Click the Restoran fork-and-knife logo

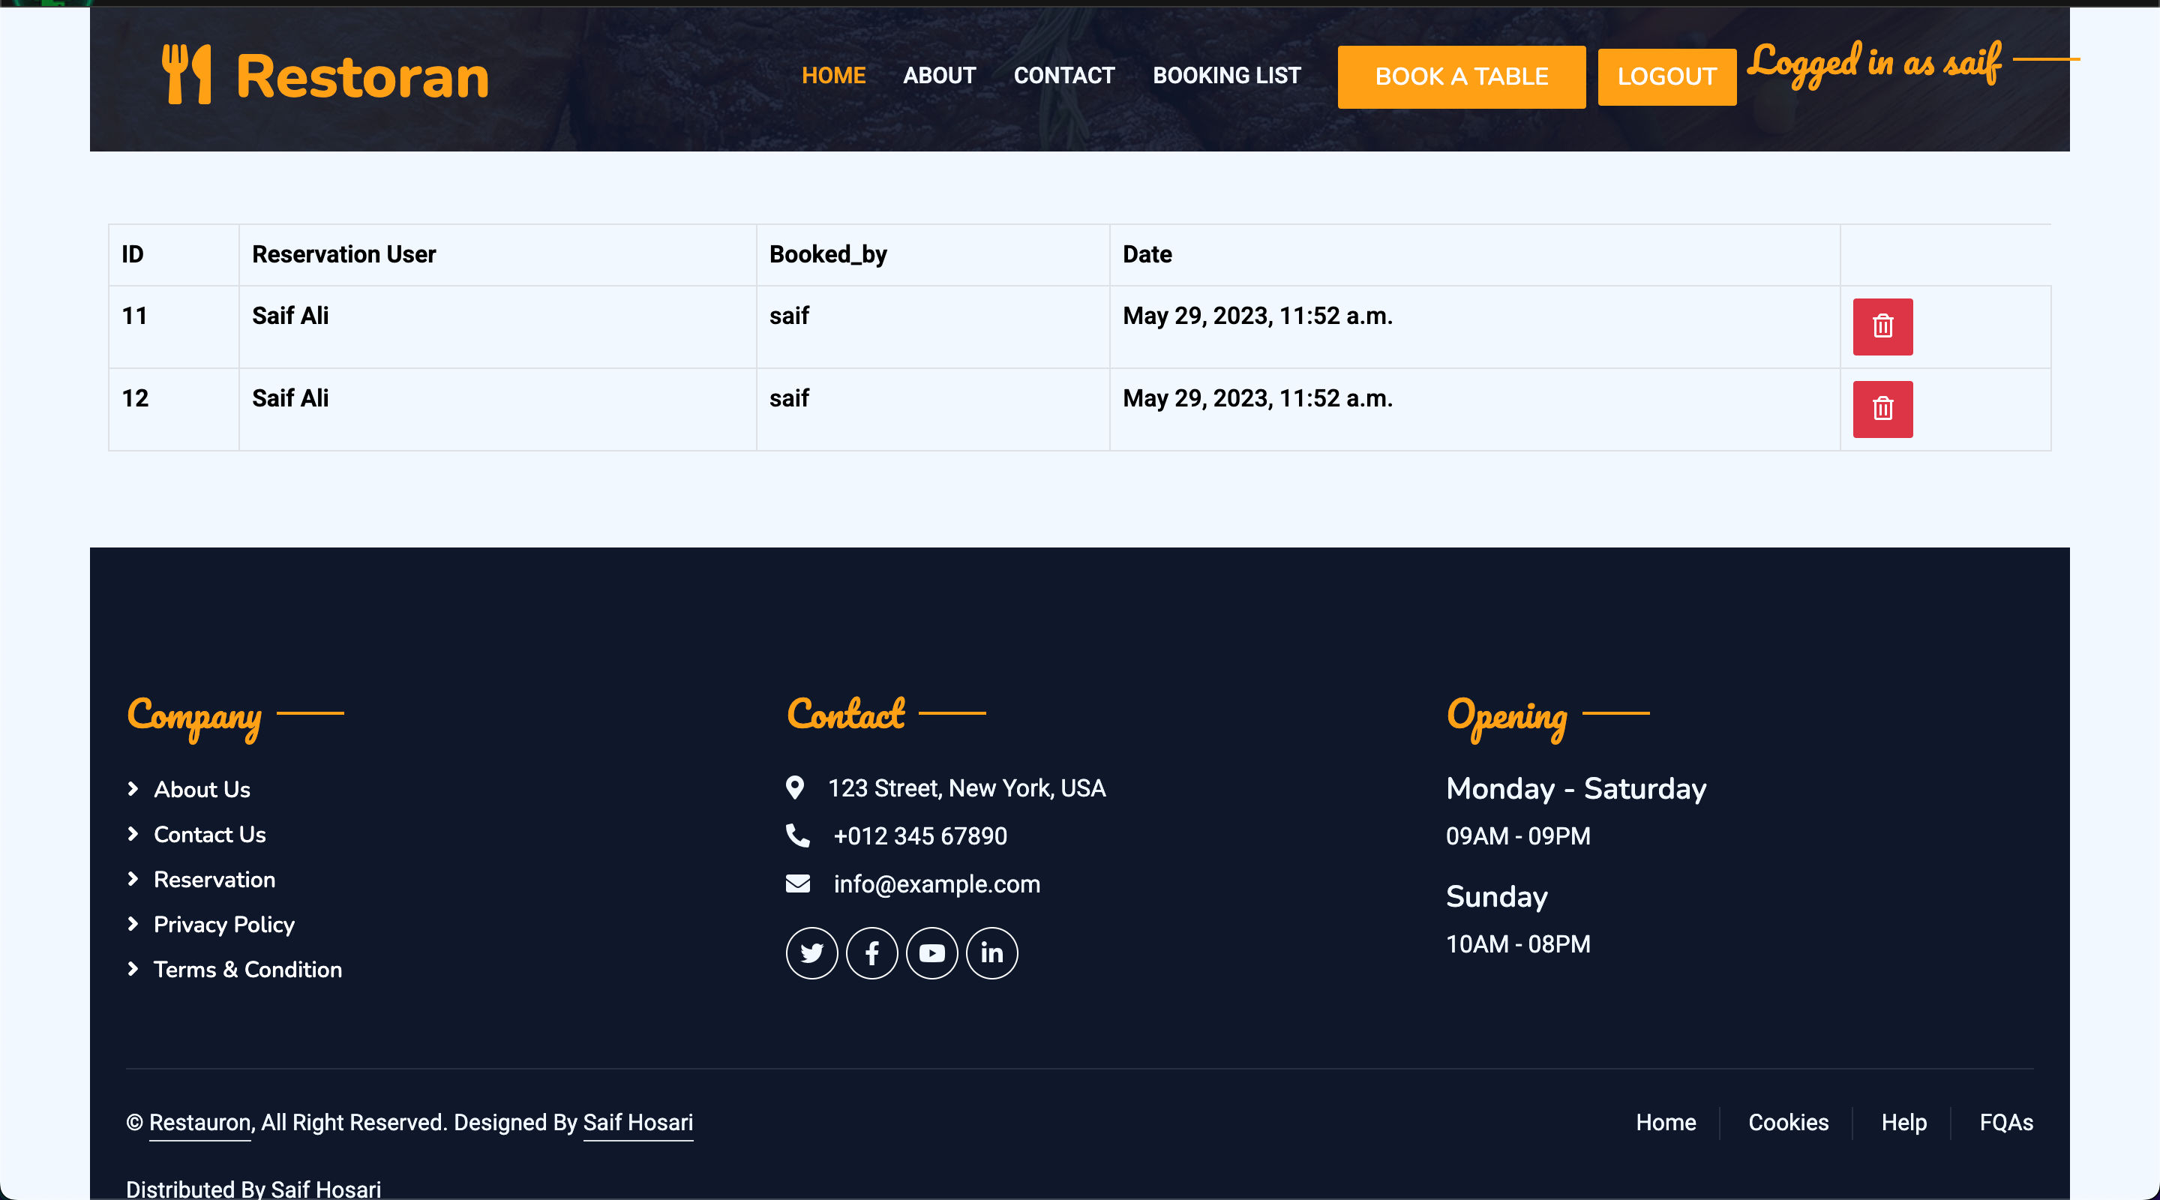coord(187,75)
